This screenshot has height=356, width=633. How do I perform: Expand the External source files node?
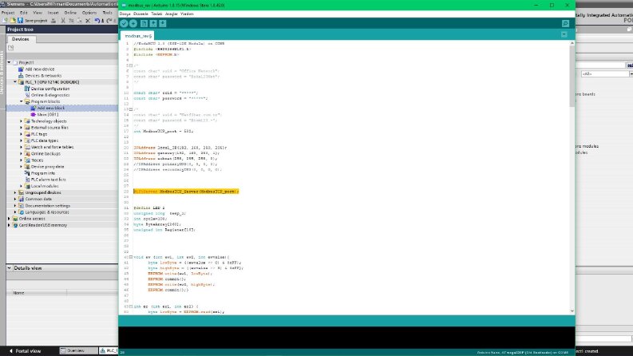[x=22, y=128]
